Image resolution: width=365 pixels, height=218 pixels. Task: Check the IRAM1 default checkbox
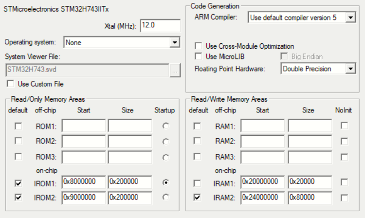197,183
